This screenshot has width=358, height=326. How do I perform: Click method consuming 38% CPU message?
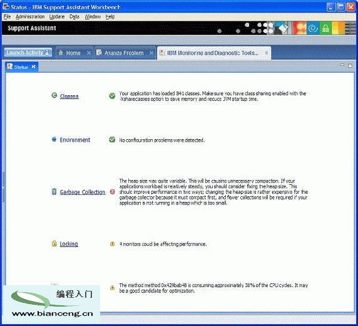pos(213,288)
